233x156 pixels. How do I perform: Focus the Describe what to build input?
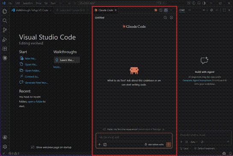pyautogui.click(x=205, y=135)
